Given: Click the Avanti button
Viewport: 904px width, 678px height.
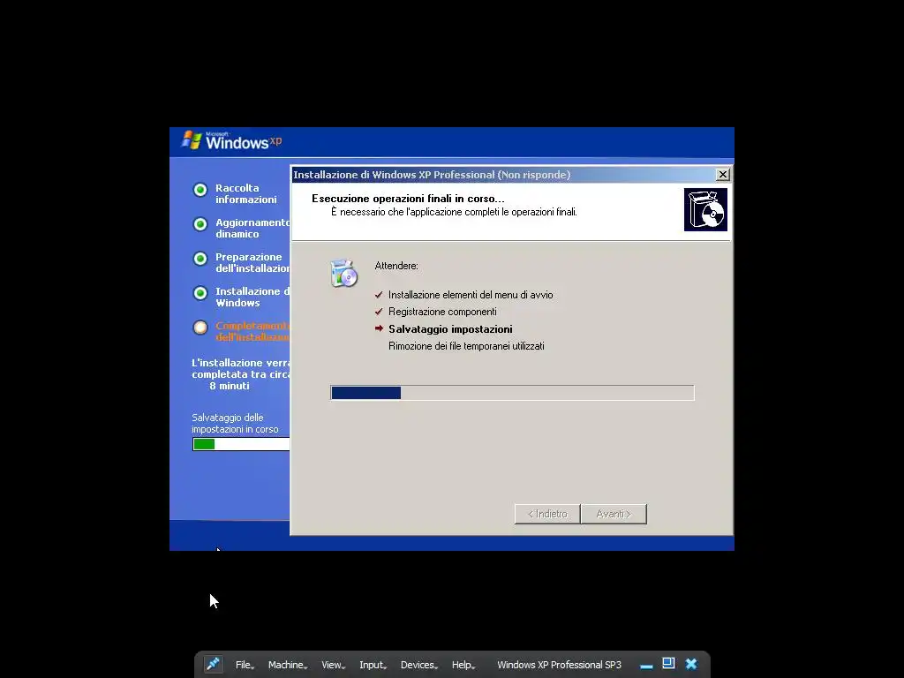Looking at the screenshot, I should [x=614, y=514].
